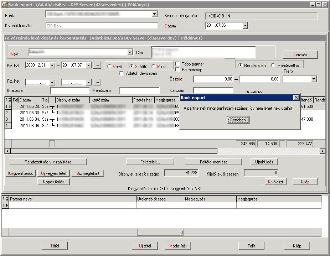Click the horizontal scrollbar right arrow
Viewport: 330px width, 256px height.
click(322, 151)
